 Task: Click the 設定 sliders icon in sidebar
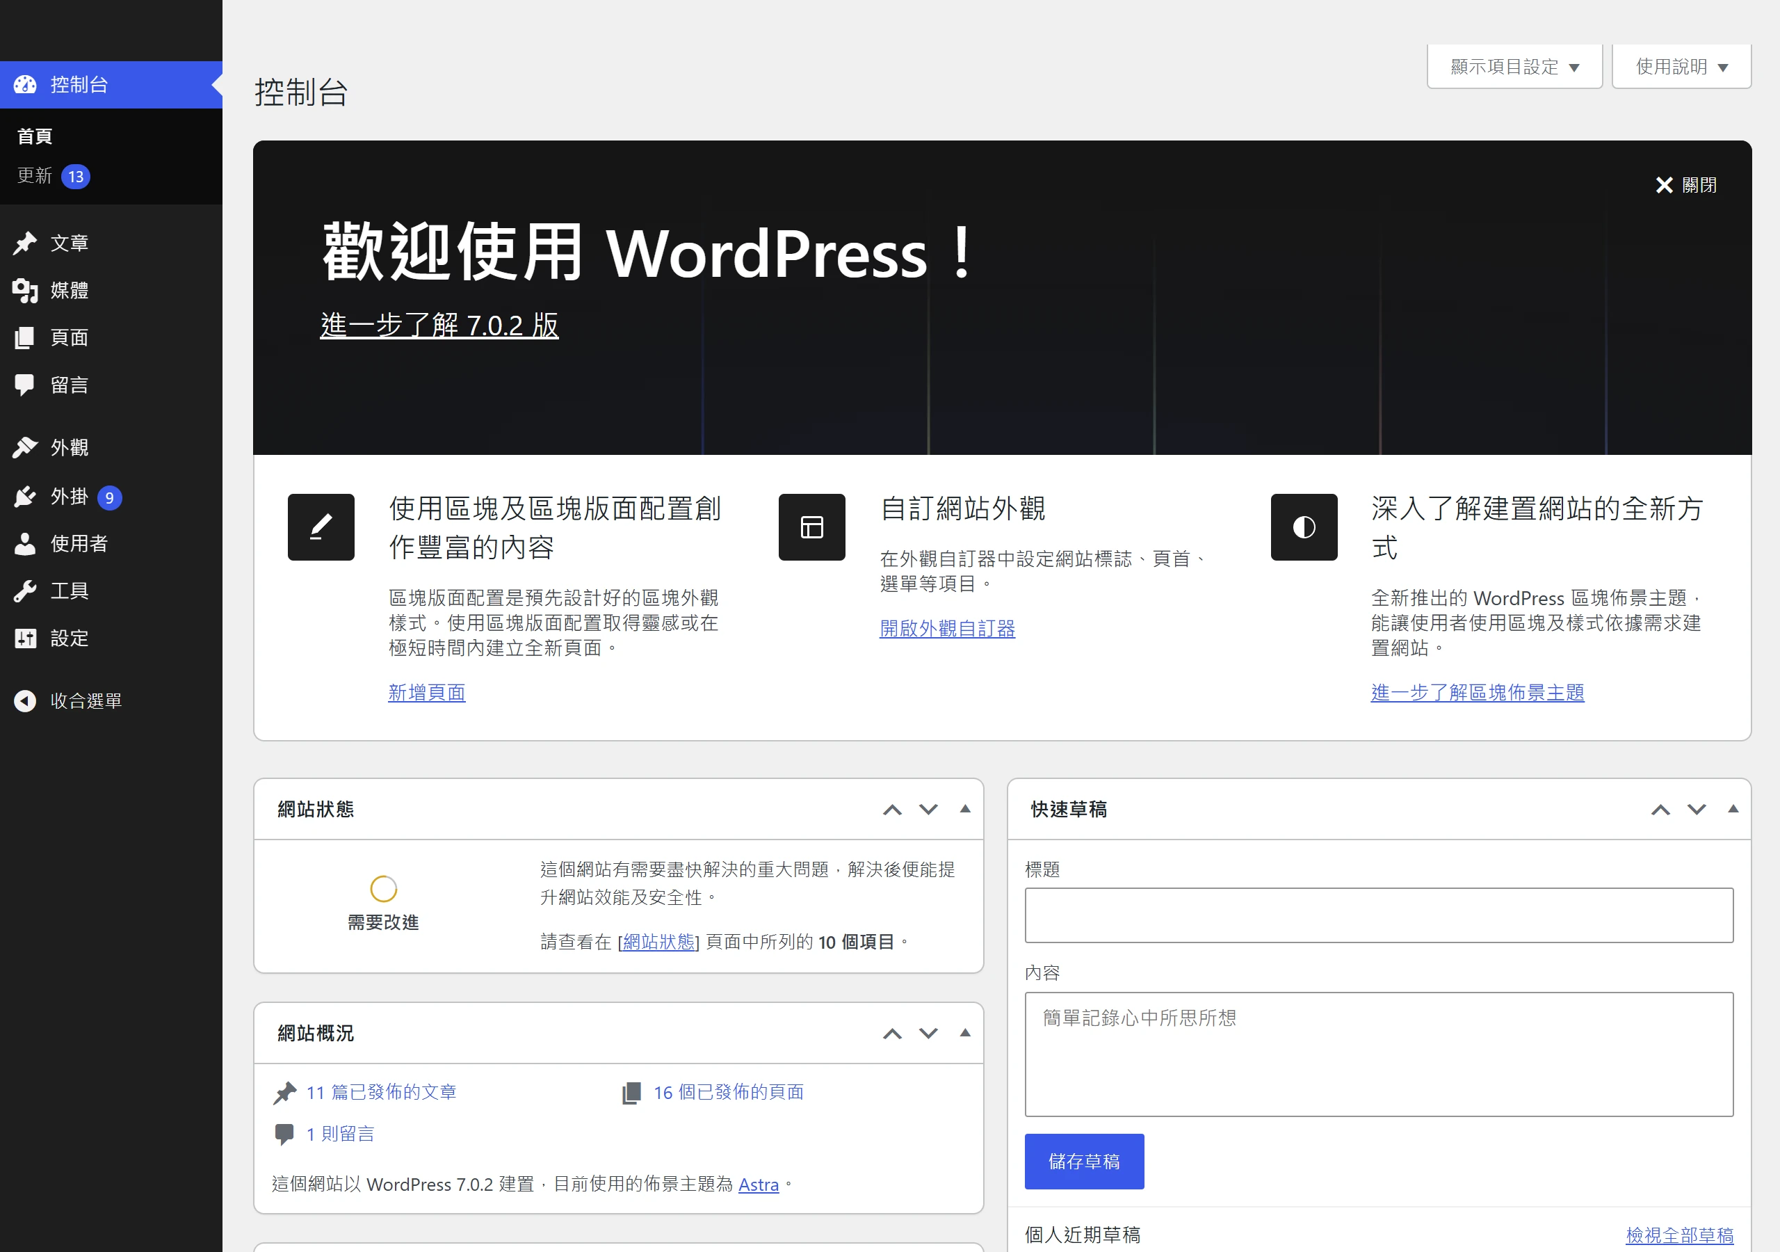[x=25, y=639]
